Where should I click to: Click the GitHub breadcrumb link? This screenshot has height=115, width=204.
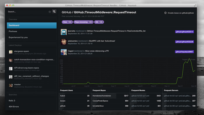[66, 12]
